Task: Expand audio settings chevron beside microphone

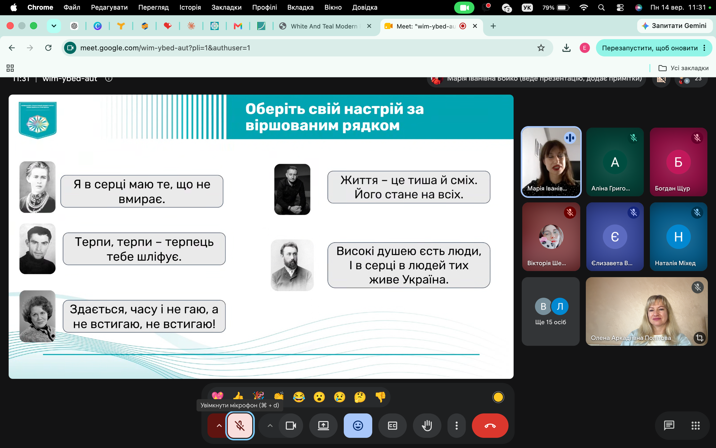Action: point(219,426)
